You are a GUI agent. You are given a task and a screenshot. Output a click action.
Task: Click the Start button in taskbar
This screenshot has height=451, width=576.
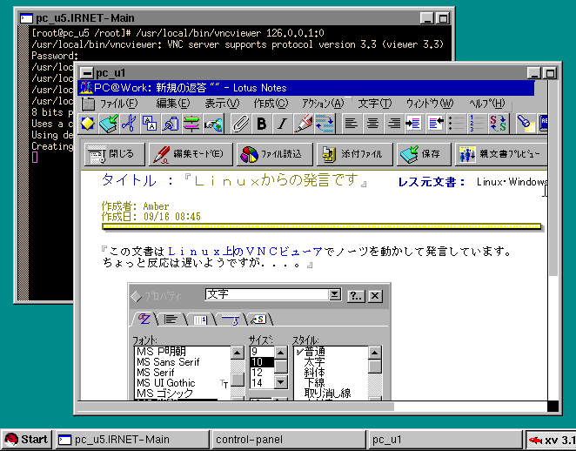27,440
